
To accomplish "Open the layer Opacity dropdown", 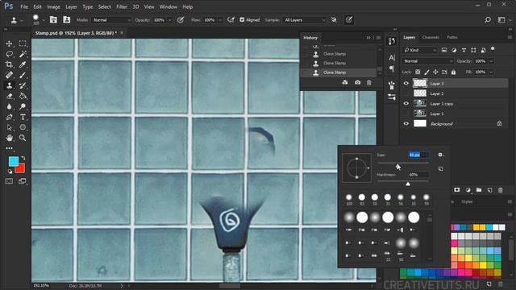I will pyautogui.click(x=491, y=61).
